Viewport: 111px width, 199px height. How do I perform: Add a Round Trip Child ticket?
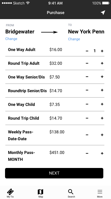click(102, 118)
